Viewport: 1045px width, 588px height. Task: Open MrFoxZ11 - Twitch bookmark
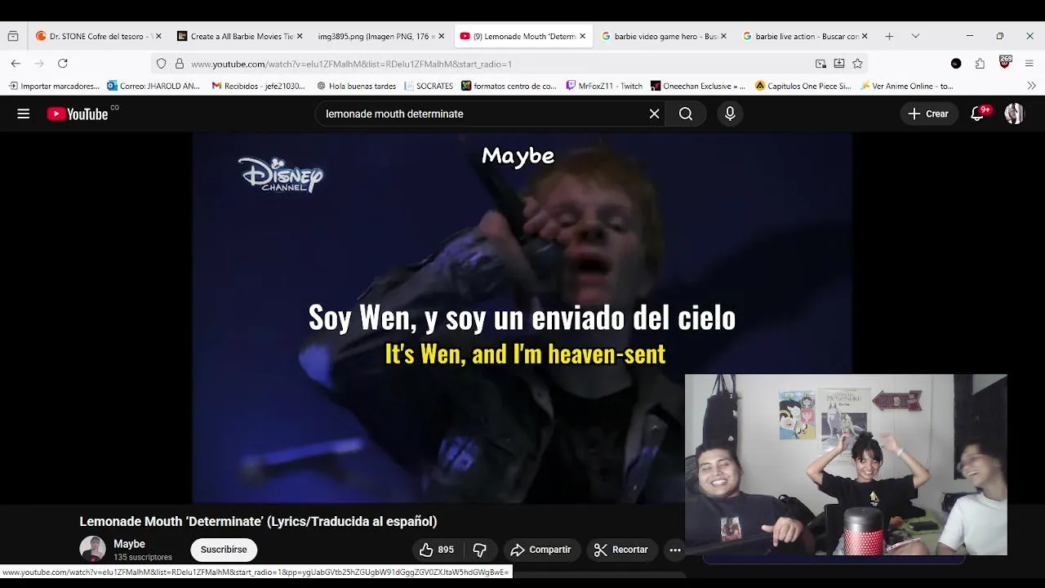pos(604,86)
